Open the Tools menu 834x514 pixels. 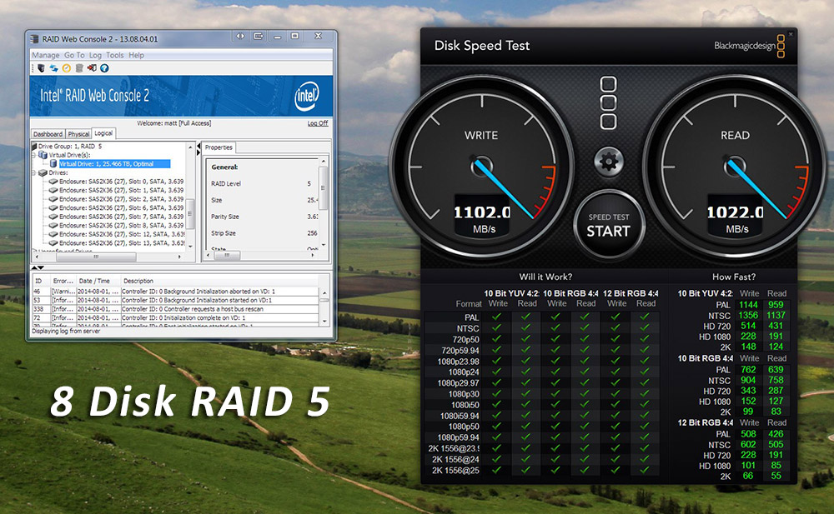pos(114,55)
